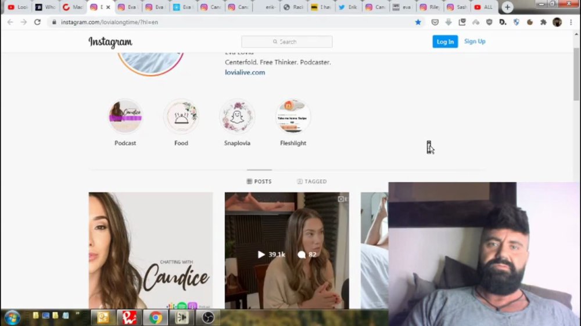Click the Instagram logo
Image resolution: width=581 pixels, height=326 pixels.
[x=110, y=42]
